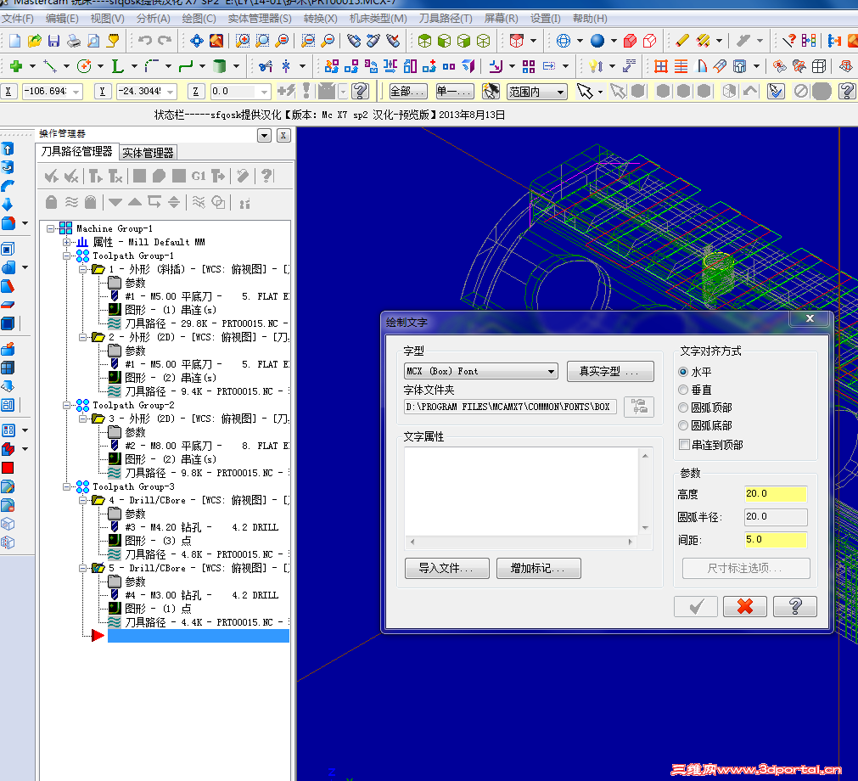
Task: Activate the zoom window tool icon
Action: [x=242, y=40]
